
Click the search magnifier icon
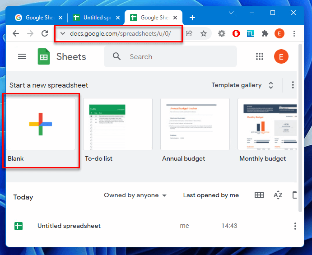click(116, 56)
